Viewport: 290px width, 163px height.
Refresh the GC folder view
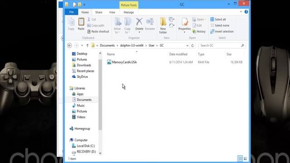(193, 45)
